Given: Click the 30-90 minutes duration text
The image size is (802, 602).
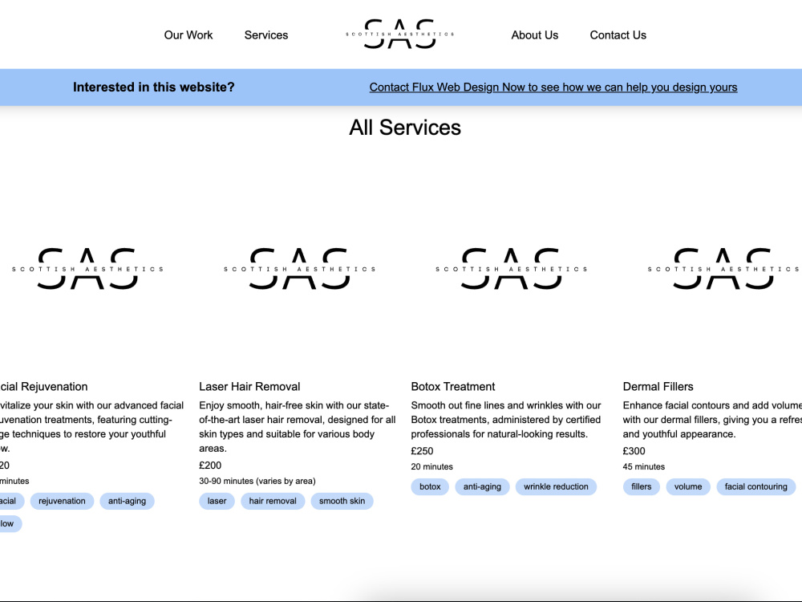Looking at the screenshot, I should [x=257, y=481].
